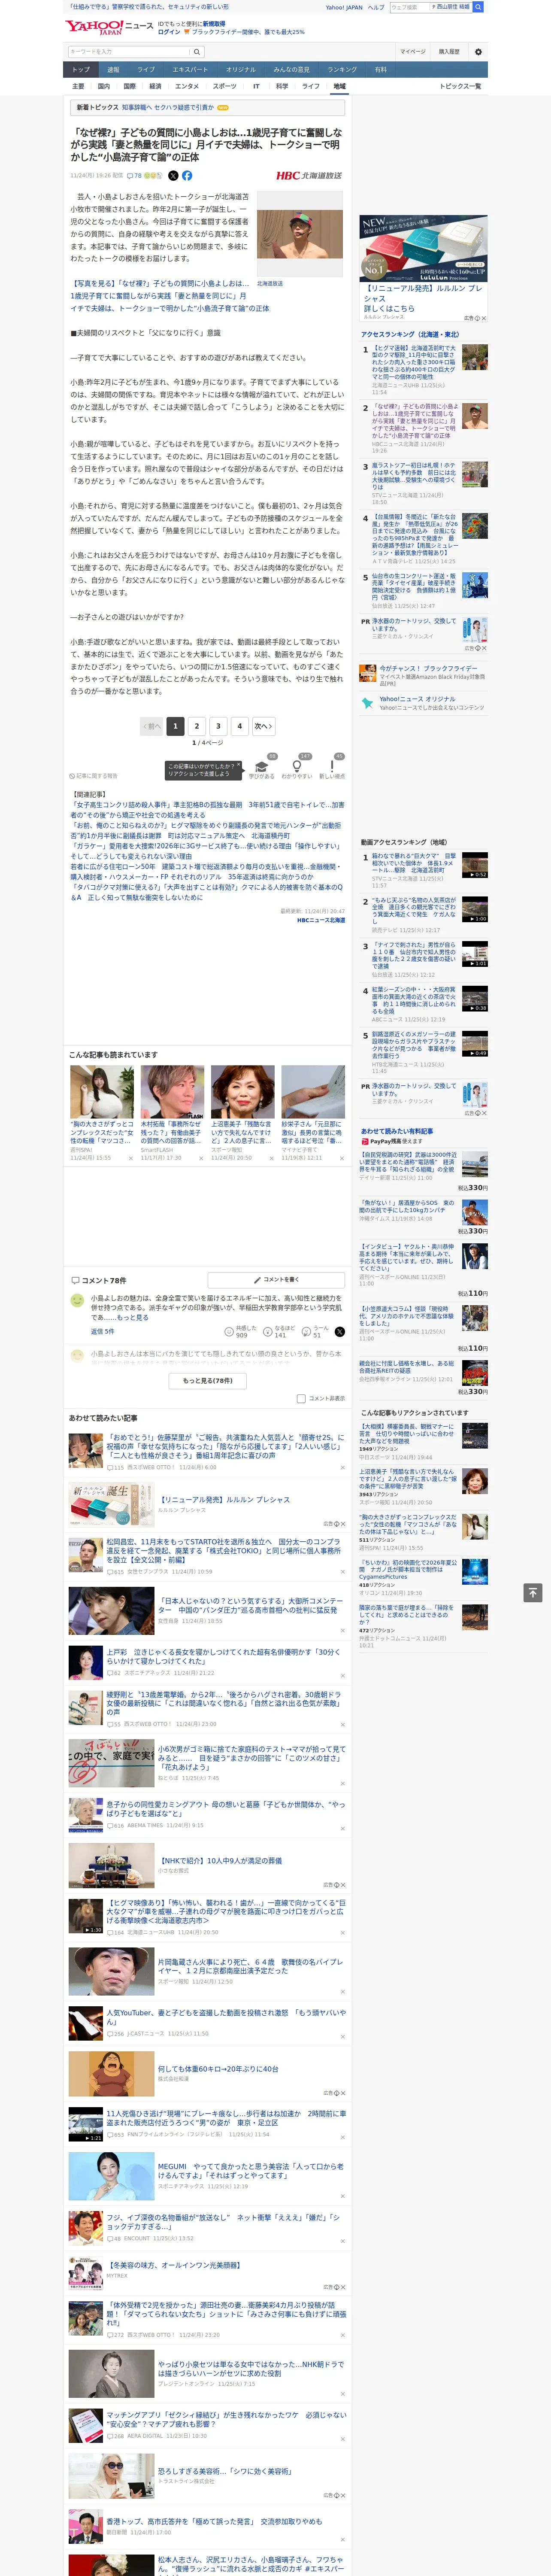Viewport: 551px width, 2576px height.
Task: Expand 返信 5件 replies on first comment
Action: [x=102, y=1331]
